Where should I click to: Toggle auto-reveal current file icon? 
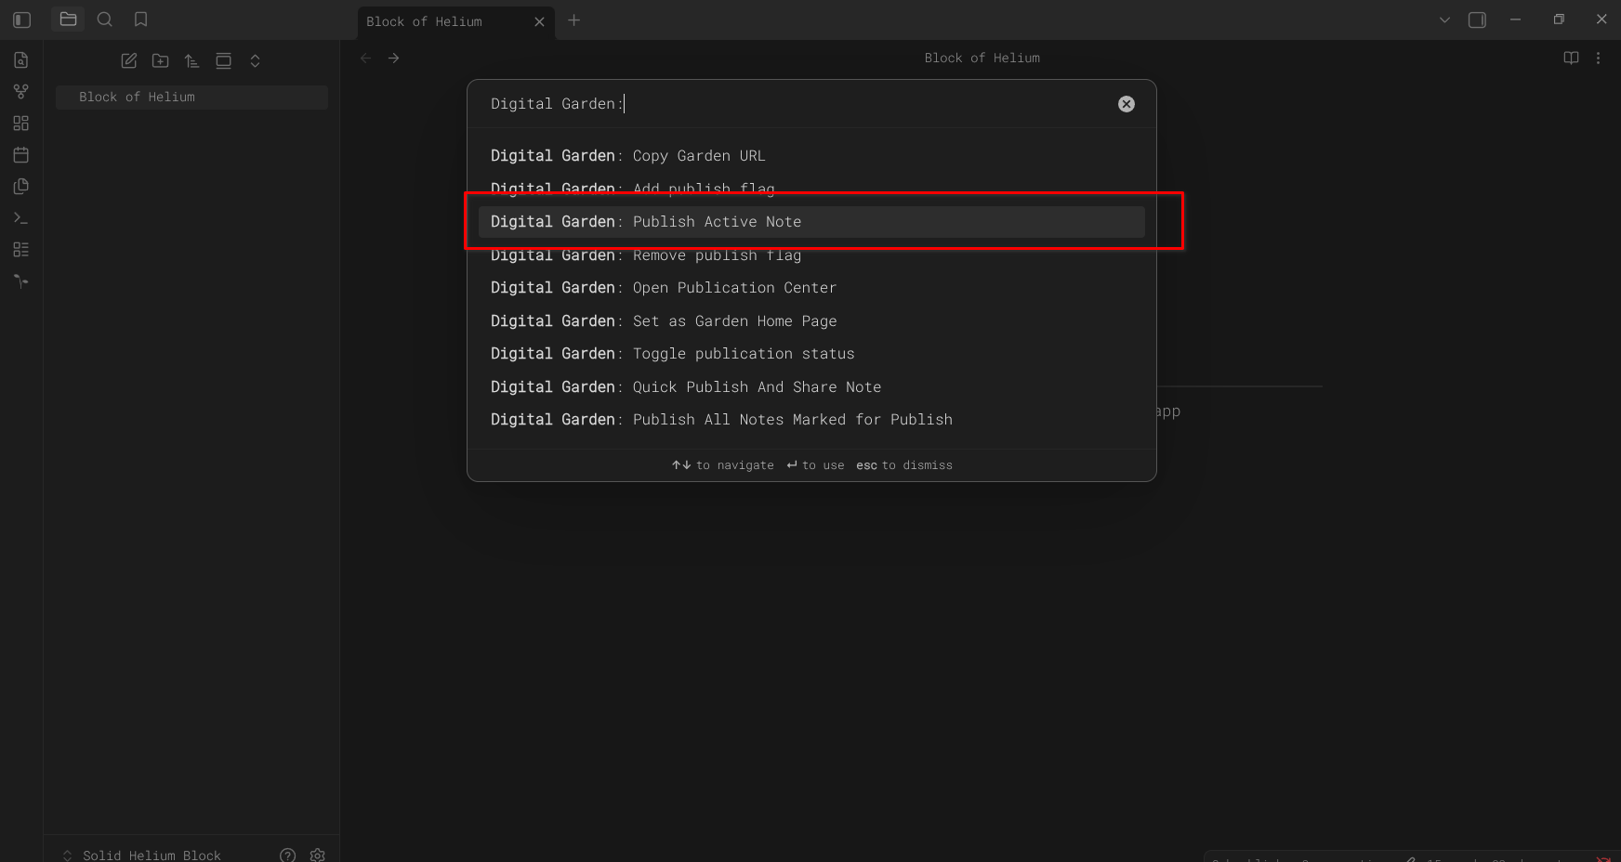[224, 61]
